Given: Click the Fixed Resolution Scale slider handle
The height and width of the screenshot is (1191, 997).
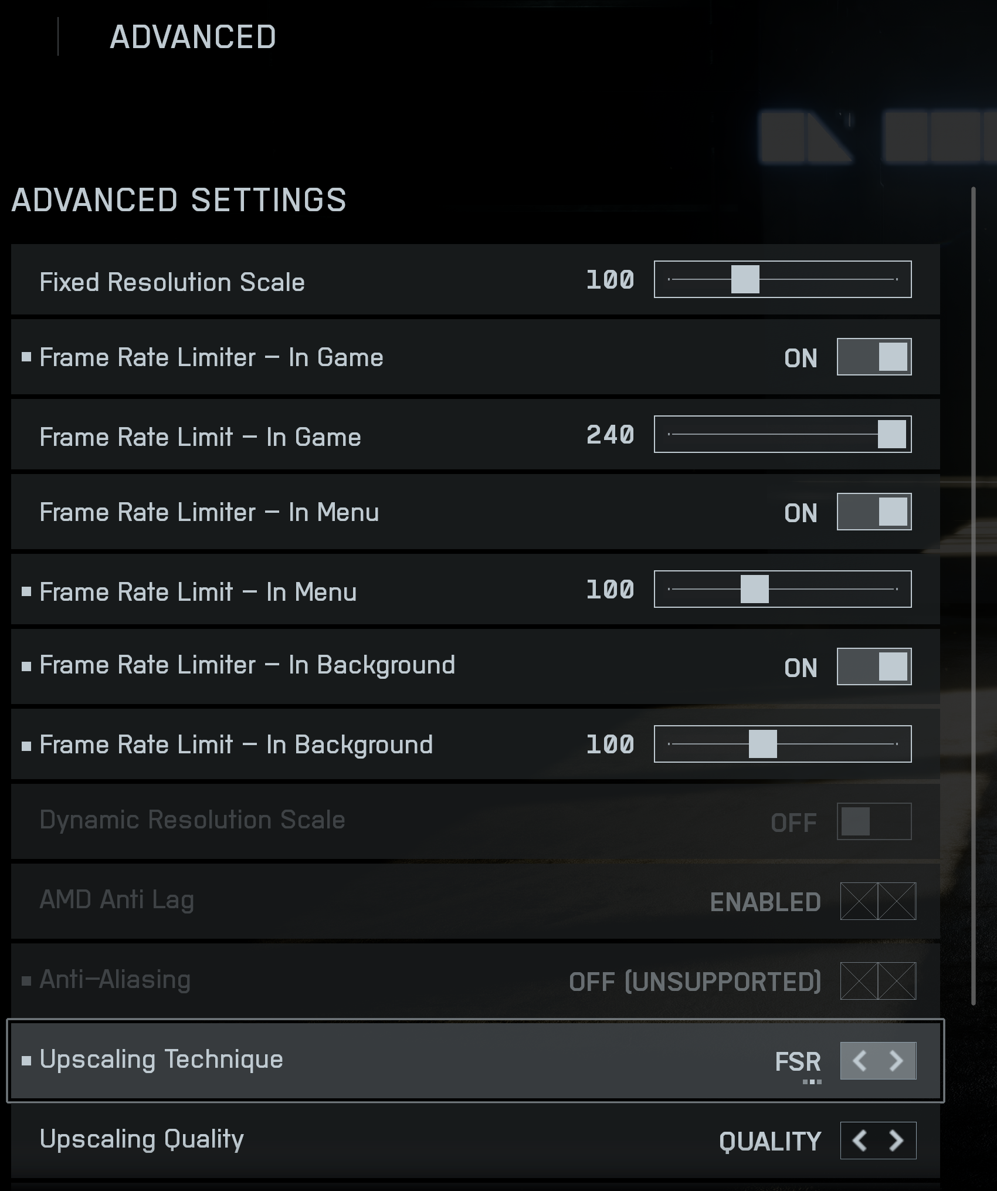Looking at the screenshot, I should 745,279.
